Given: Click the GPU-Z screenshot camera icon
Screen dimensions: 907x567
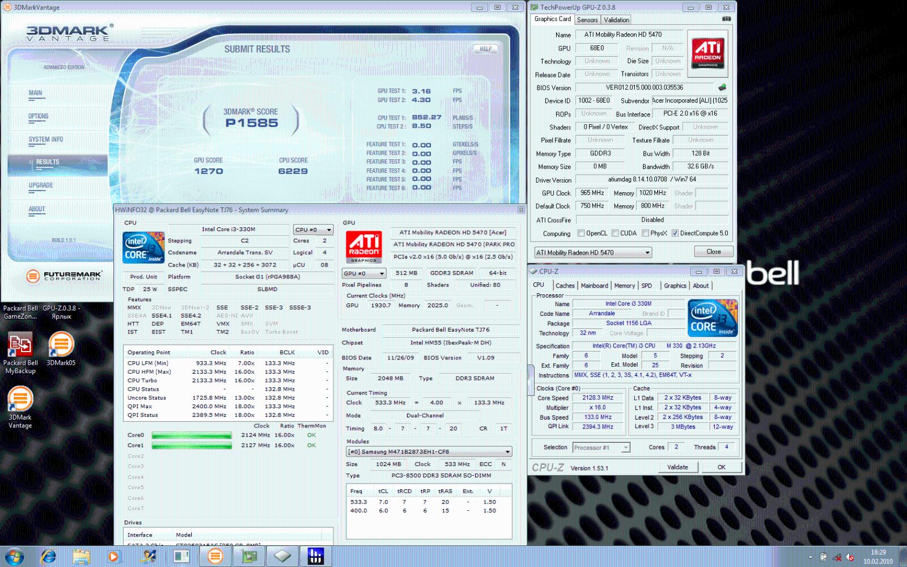Looking at the screenshot, I should (726, 19).
